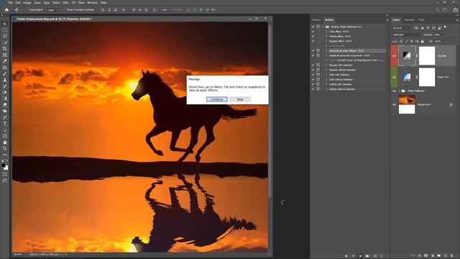Viewport: 460px width, 259px height.
Task: Select the Pen tool
Action: [x=5, y=117]
